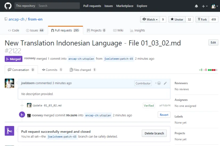Go to the Issues repository tab
Viewport: 220px width, 146px height.
[35, 30]
